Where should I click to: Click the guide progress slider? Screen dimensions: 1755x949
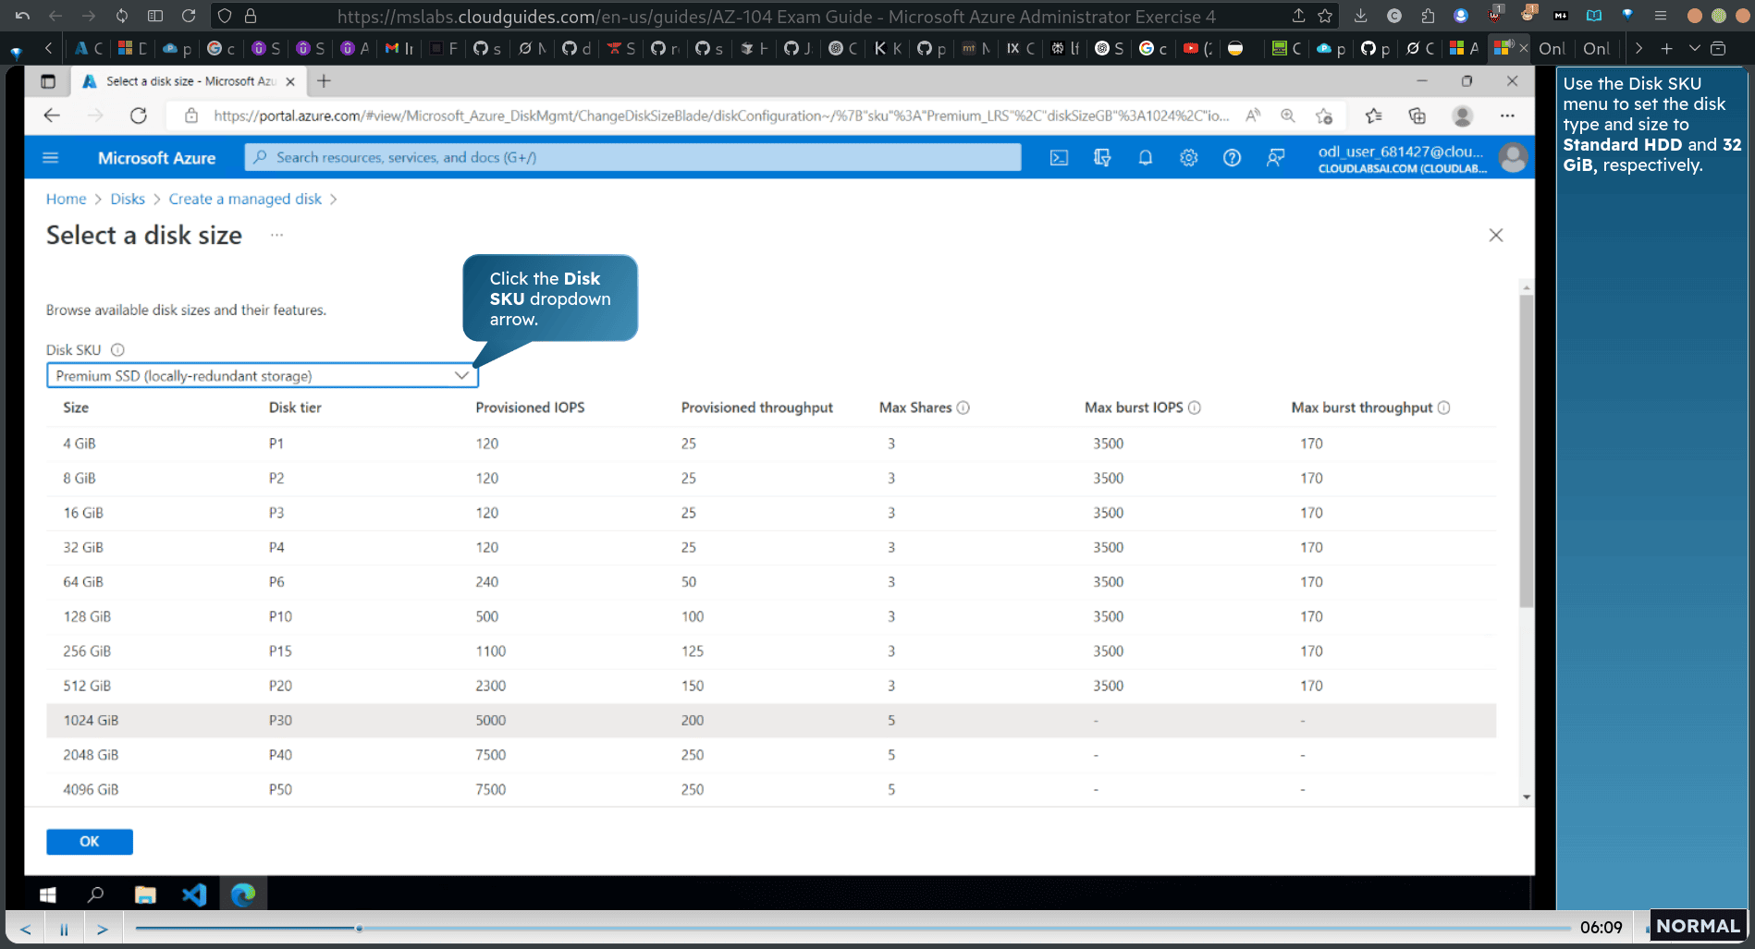(853, 928)
